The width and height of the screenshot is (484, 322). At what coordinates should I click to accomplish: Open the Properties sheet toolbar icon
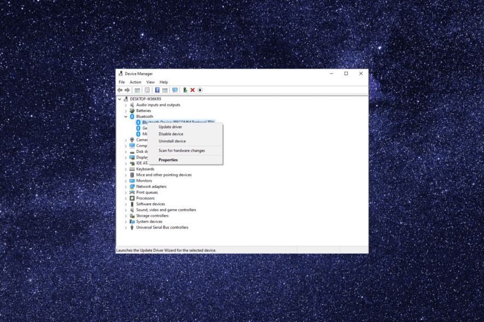[147, 90]
